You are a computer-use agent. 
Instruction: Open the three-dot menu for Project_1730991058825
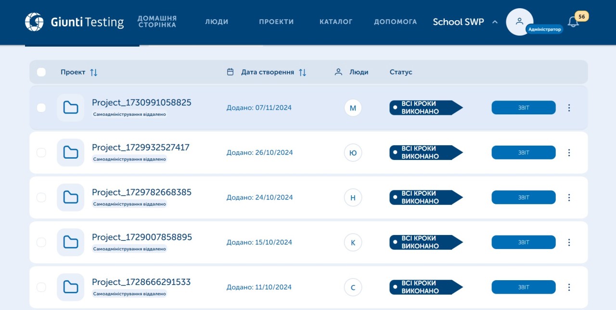pos(569,108)
